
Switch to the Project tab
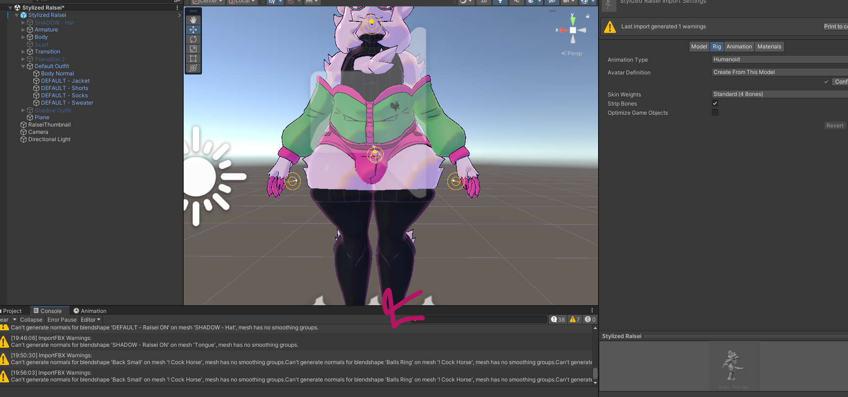point(12,311)
